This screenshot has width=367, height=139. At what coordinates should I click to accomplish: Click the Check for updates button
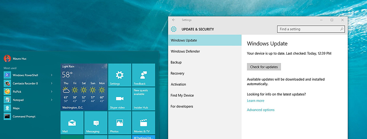point(264,67)
